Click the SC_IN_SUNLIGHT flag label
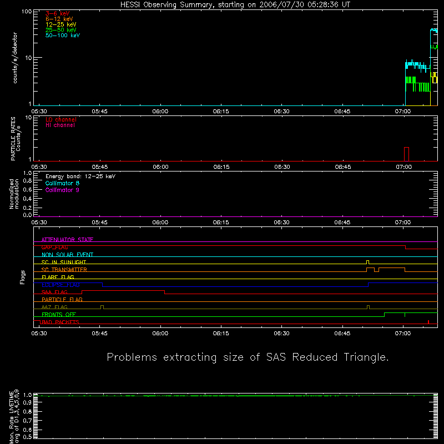444x444 pixels. pos(64,262)
